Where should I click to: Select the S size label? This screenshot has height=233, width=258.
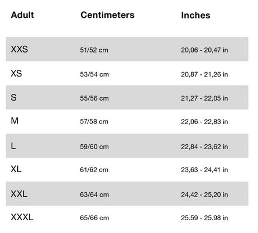(13, 97)
